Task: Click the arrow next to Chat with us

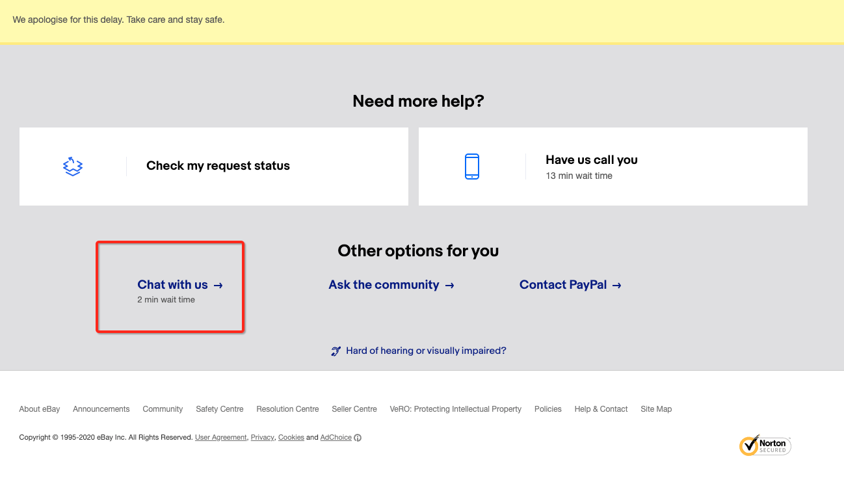Action: click(218, 285)
